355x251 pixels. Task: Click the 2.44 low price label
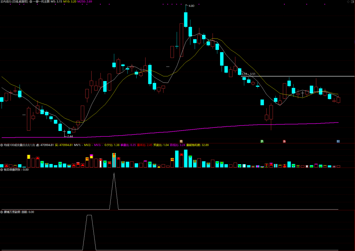pos(70,136)
